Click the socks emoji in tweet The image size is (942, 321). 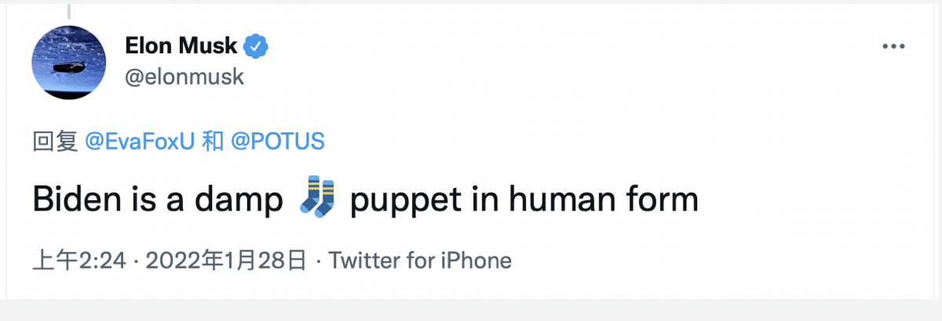coord(317,199)
